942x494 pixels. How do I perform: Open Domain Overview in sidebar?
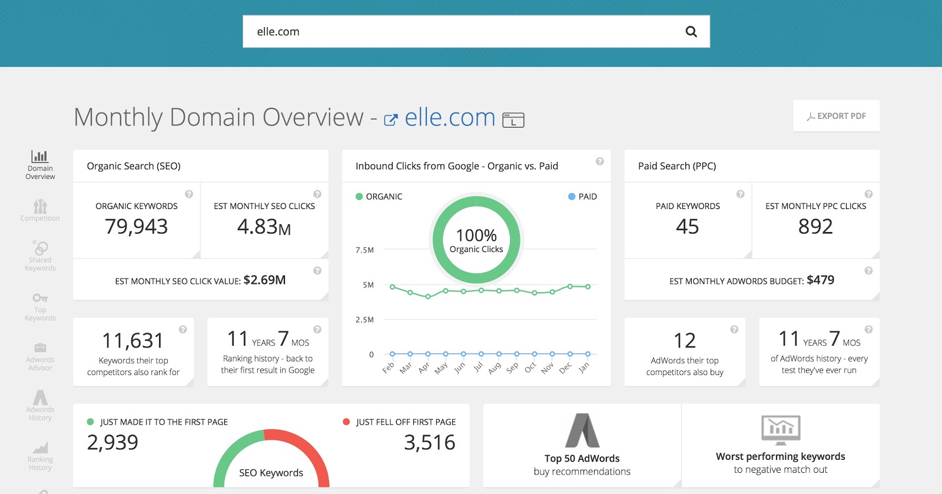click(x=40, y=164)
